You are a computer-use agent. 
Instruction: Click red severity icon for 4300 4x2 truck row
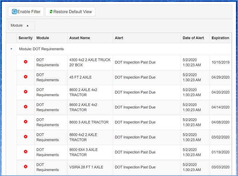coord(26,62)
